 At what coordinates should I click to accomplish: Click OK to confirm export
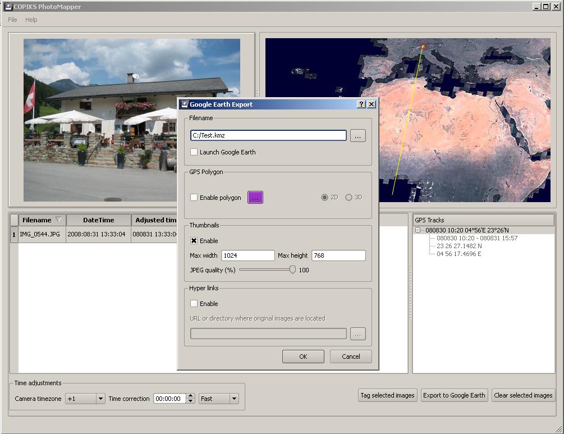303,357
